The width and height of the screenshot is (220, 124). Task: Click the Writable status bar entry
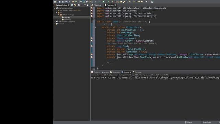(x=189, y=122)
